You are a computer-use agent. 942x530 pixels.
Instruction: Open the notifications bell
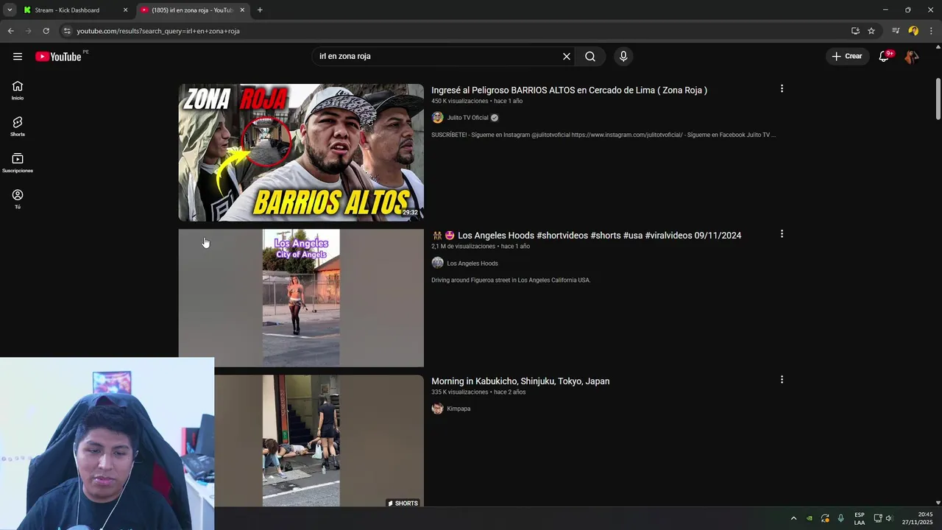click(885, 57)
